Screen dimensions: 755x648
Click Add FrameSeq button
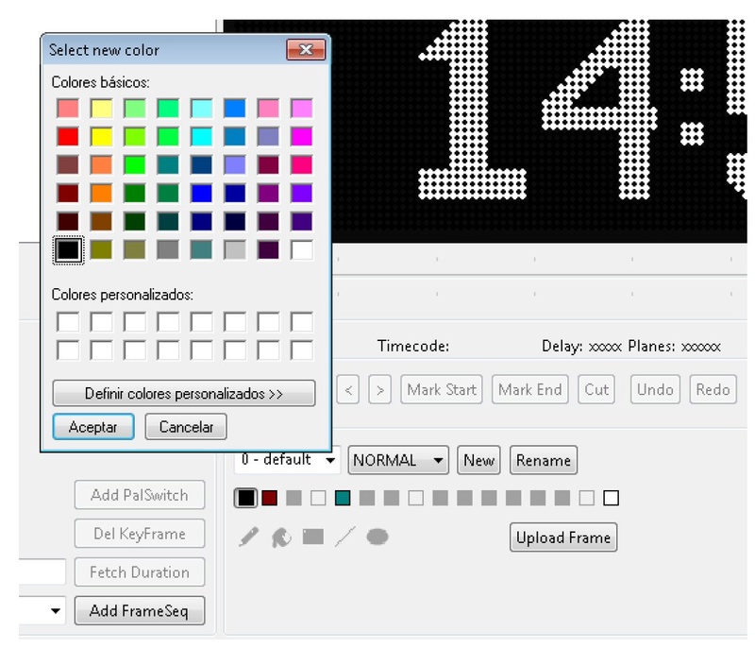(140, 610)
